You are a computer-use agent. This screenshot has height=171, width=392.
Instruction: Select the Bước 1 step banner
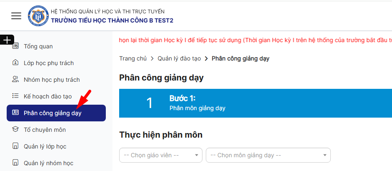[255, 103]
